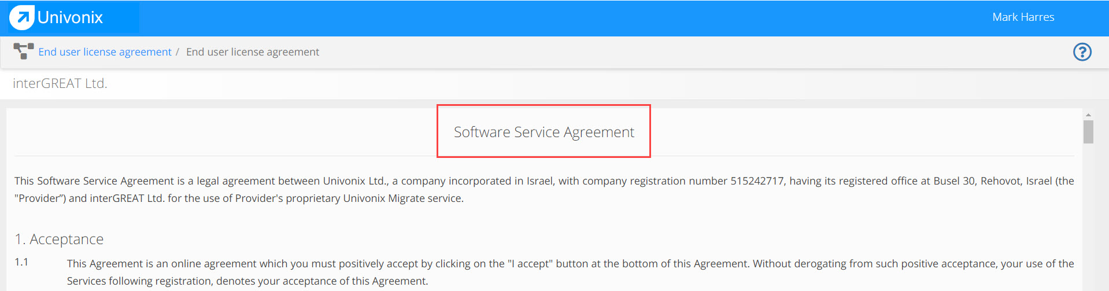Click the Univonix brand name
Image resolution: width=1109 pixels, height=291 pixels.
point(70,18)
